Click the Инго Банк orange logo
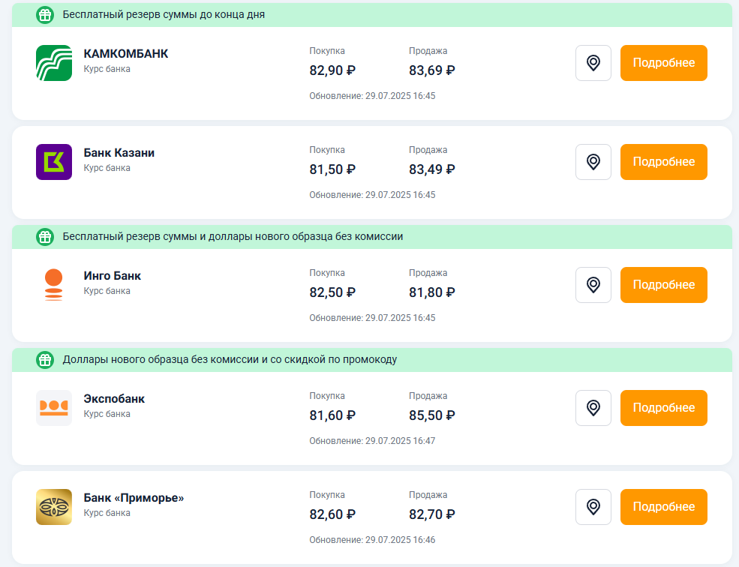 (x=54, y=285)
